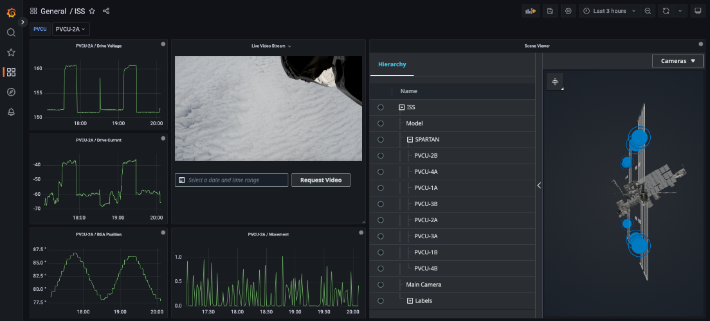Cycle the view mode monitor icon
The height and width of the screenshot is (321, 710).
(698, 11)
